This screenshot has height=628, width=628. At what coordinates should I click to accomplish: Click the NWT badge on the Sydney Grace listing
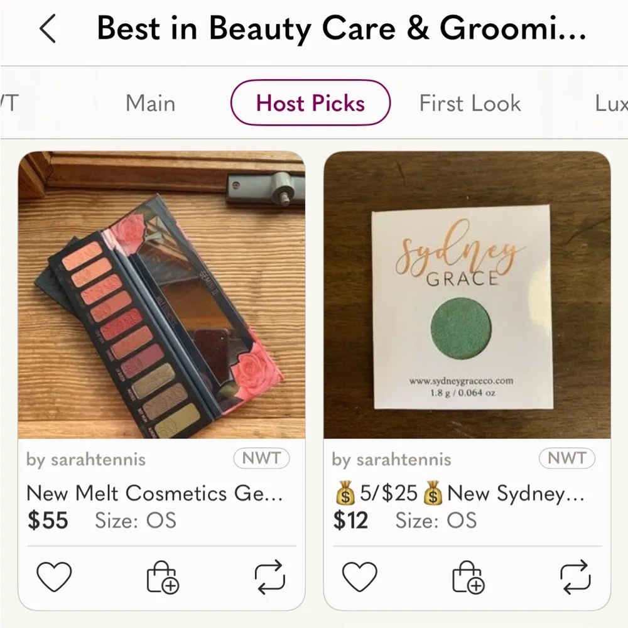[x=567, y=458]
